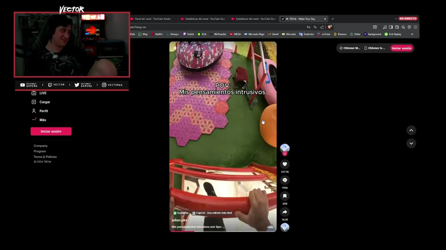Open the WeTransfer bookmark
The width and height of the screenshot is (446, 250).
pyautogui.click(x=218, y=34)
